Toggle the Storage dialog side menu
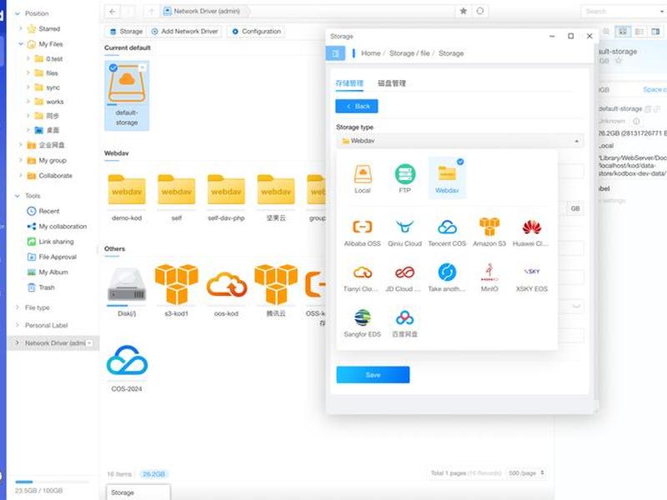This screenshot has width=667, height=500. (x=336, y=53)
